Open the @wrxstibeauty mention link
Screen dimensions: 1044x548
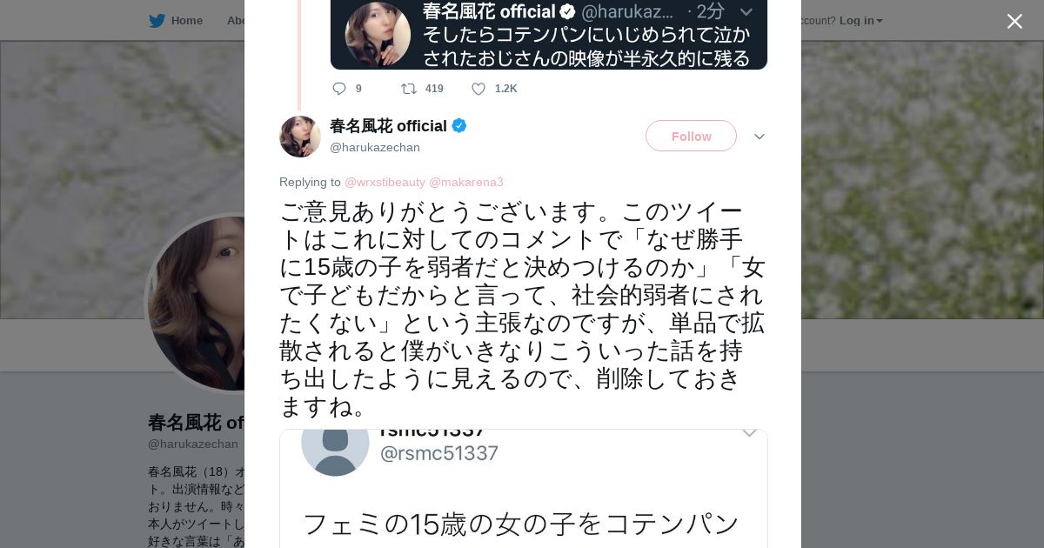coord(385,182)
